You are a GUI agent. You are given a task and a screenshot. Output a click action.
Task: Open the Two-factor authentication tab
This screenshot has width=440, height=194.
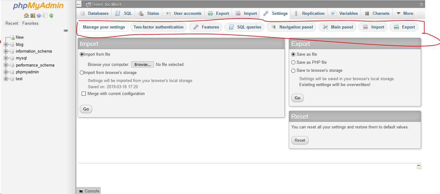158,27
